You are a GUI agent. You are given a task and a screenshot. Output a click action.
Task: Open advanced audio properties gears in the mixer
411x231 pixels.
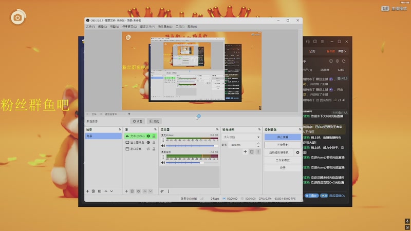[x=162, y=191]
